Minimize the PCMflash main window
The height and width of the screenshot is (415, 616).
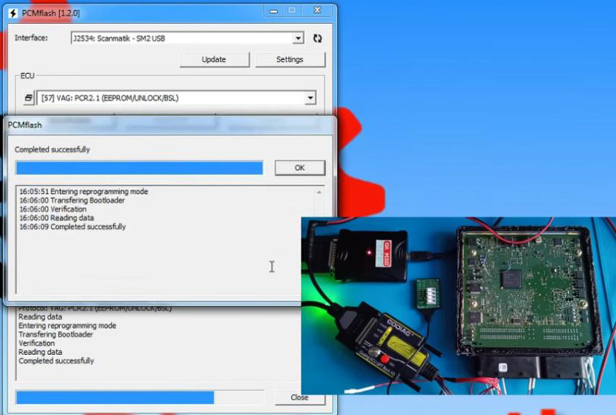coord(270,11)
